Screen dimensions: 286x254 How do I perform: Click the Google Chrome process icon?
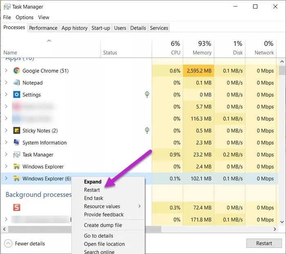pos(17,71)
